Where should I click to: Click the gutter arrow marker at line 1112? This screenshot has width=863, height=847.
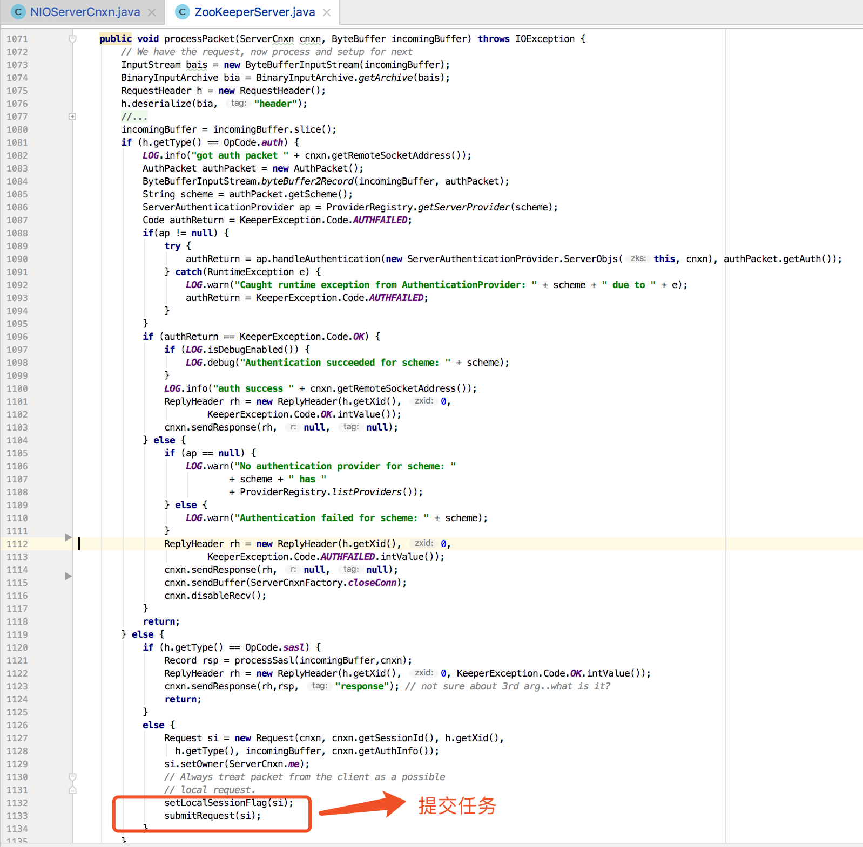68,537
